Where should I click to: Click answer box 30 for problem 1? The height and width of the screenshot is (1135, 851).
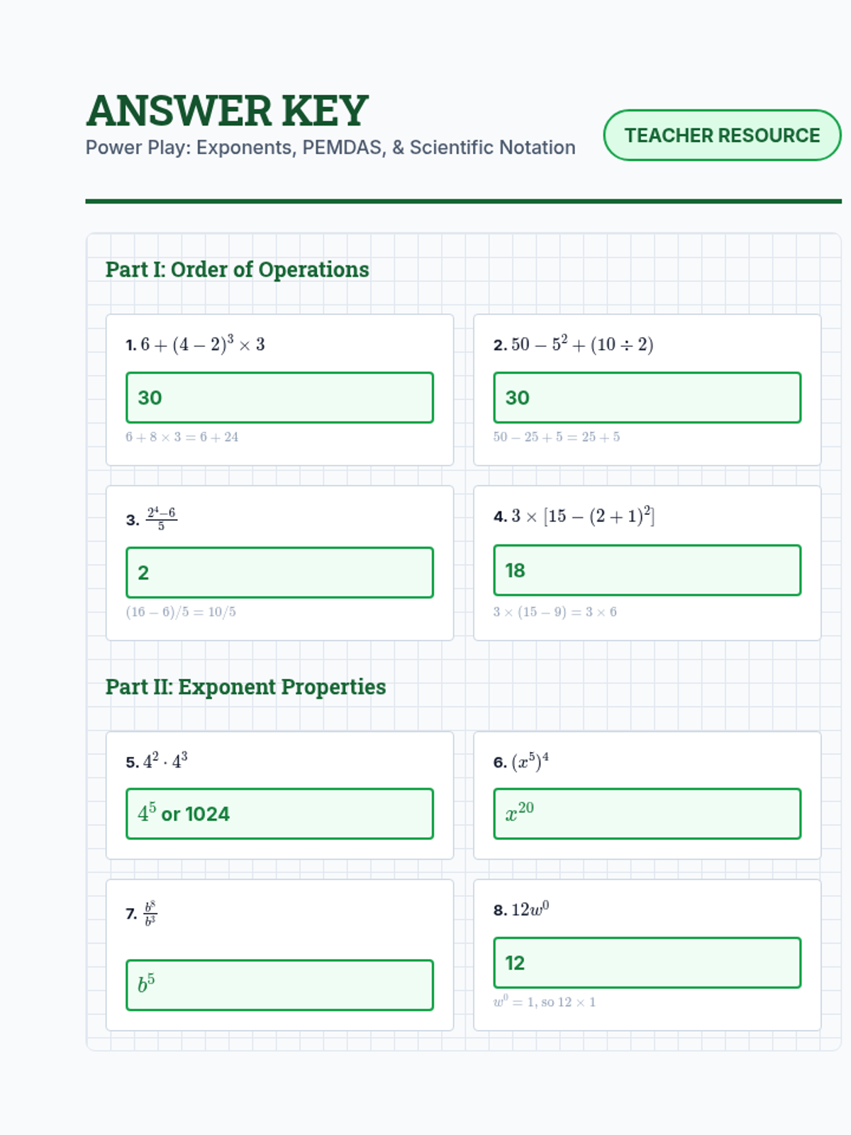coord(279,398)
